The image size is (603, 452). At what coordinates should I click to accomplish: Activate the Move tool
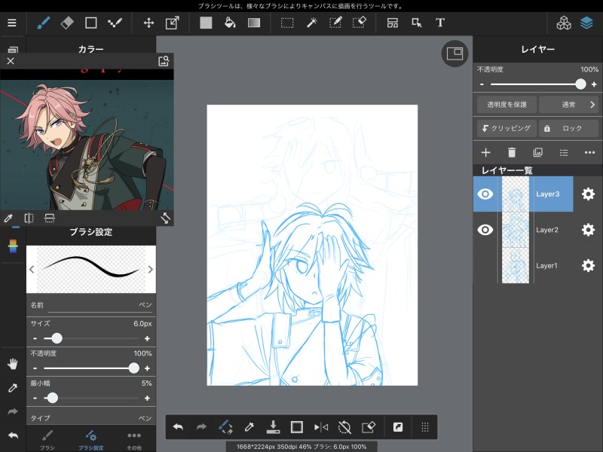pos(148,23)
